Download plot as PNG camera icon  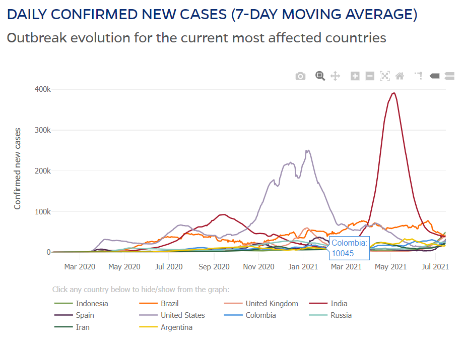click(x=300, y=76)
